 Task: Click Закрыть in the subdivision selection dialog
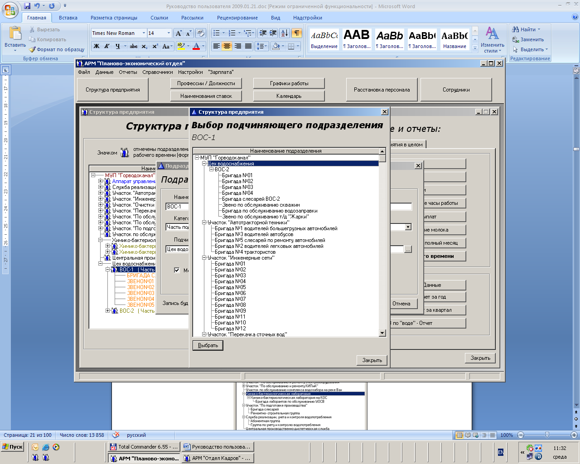pos(372,360)
